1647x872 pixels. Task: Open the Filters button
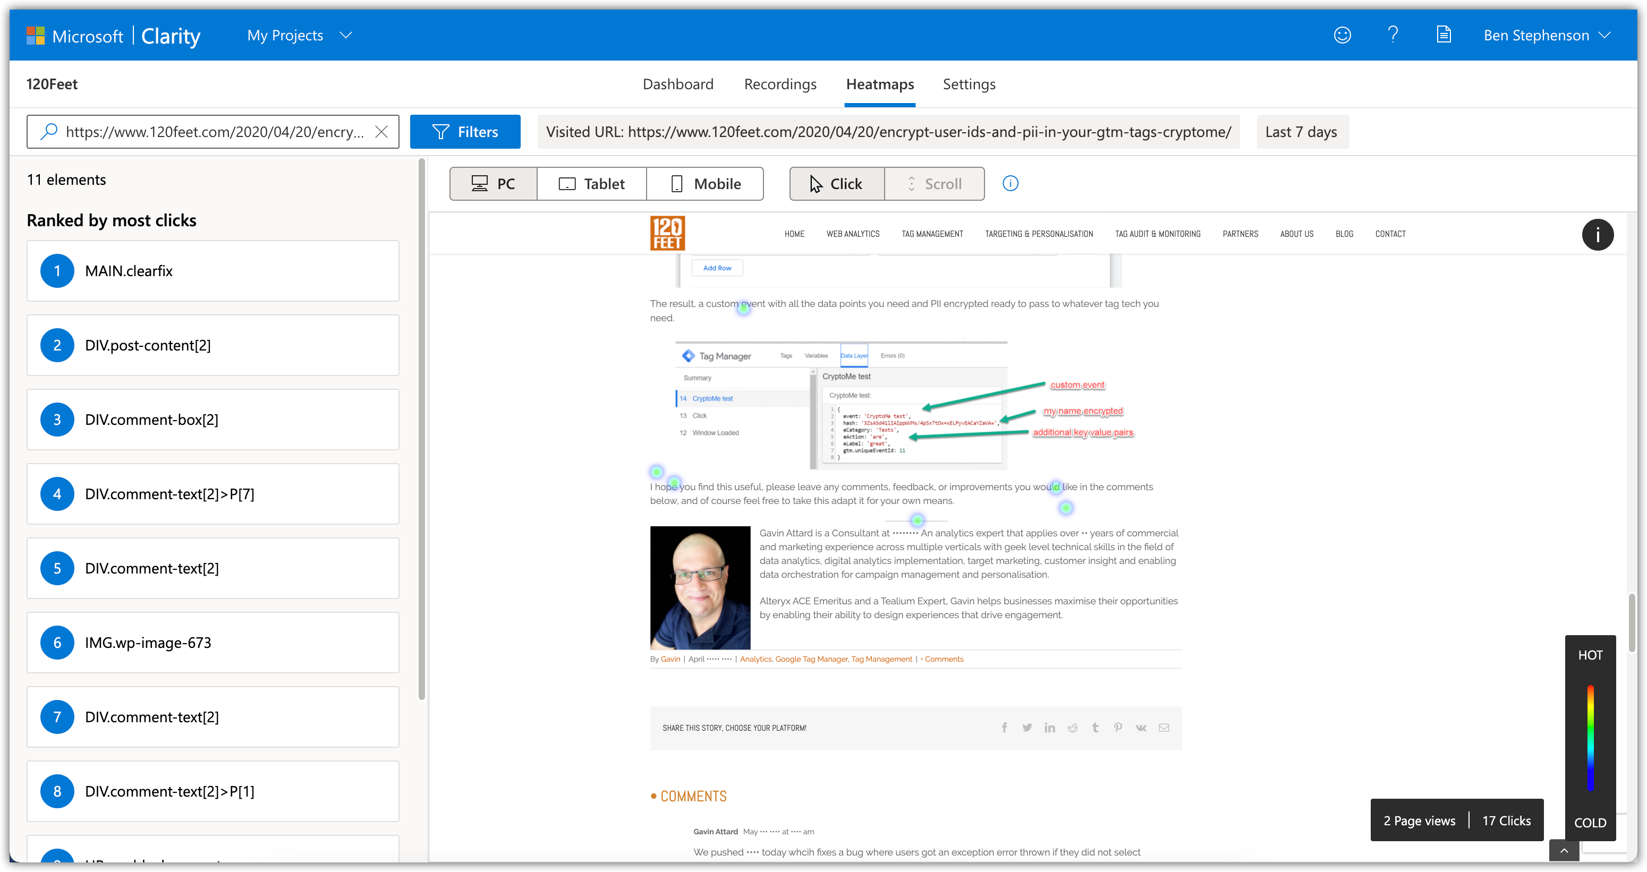click(x=465, y=132)
